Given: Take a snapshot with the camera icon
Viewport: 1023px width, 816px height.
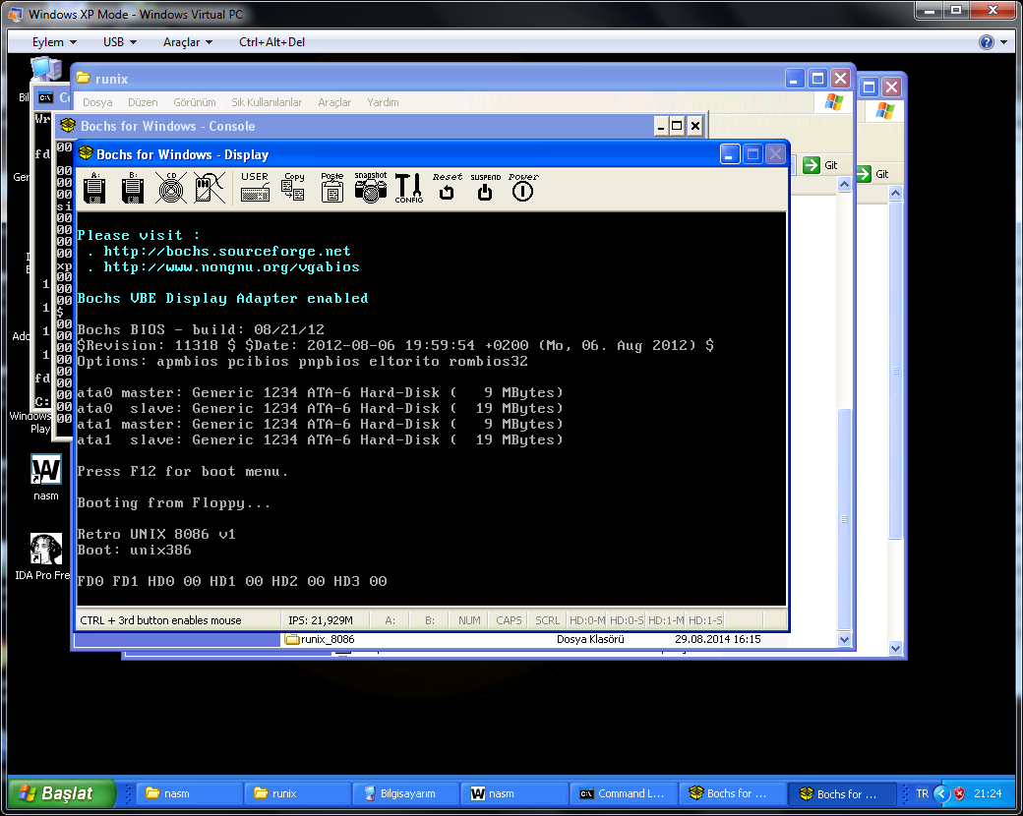Looking at the screenshot, I should tap(371, 187).
